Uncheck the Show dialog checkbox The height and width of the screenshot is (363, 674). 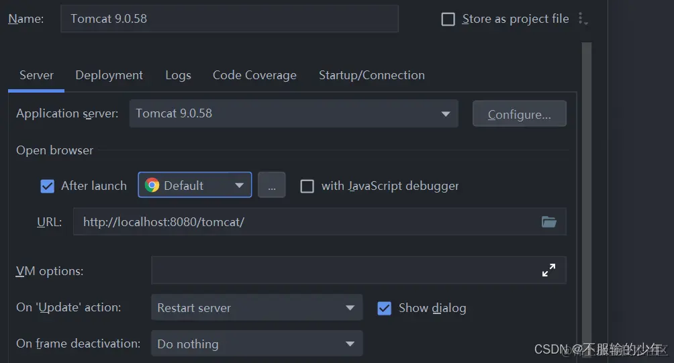(x=385, y=308)
